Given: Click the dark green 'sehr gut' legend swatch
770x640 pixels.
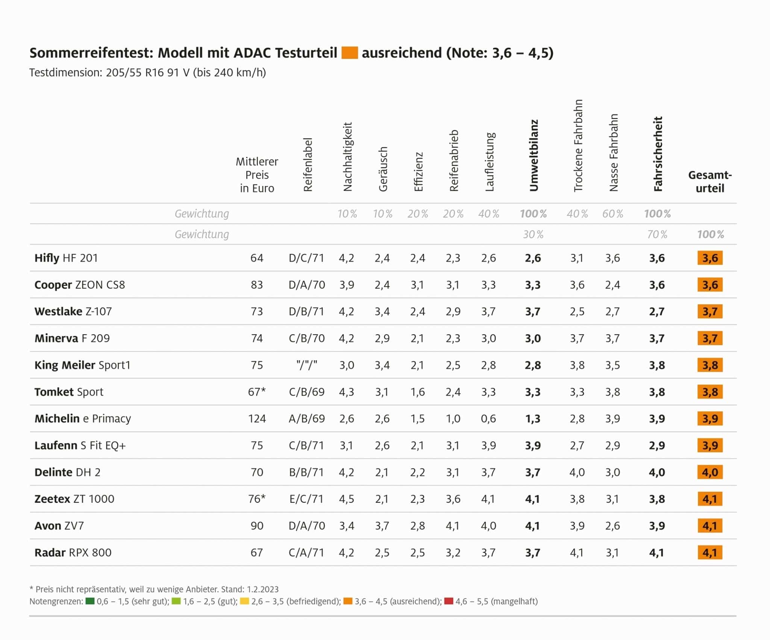Looking at the screenshot, I should [90, 601].
